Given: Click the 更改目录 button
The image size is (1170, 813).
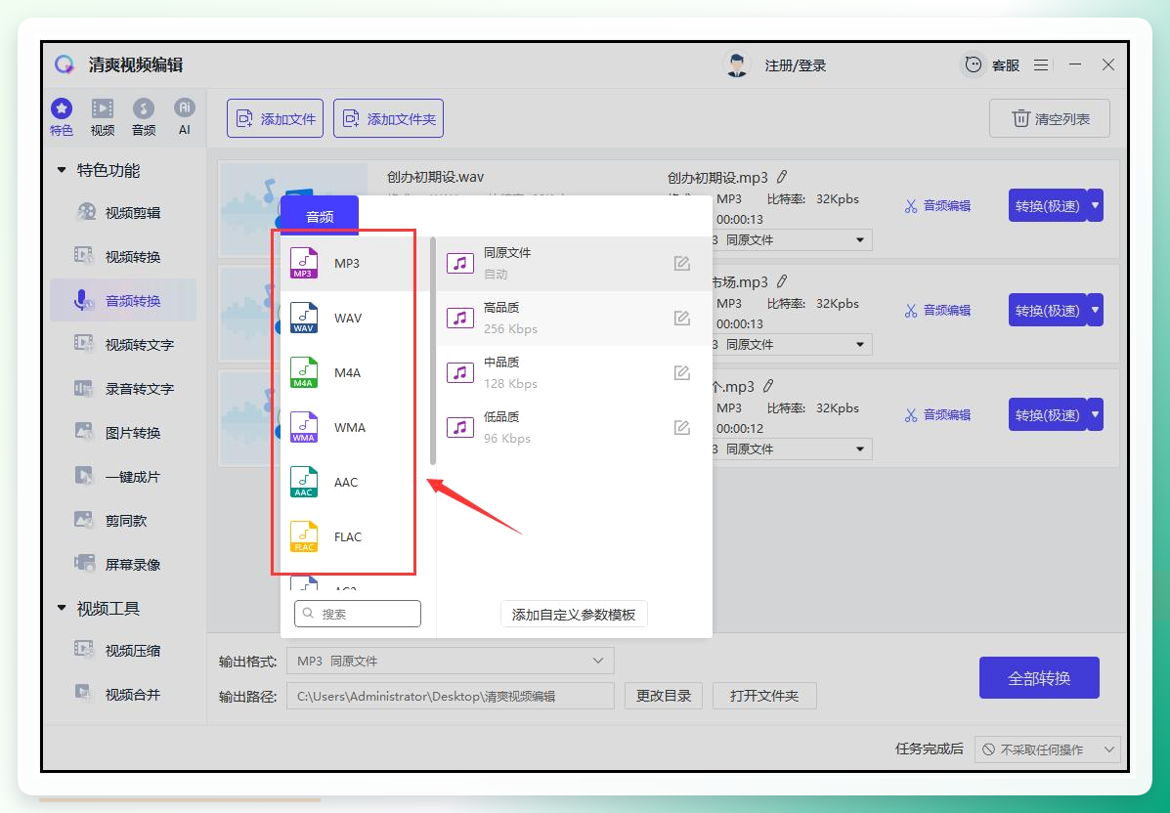Looking at the screenshot, I should 664,696.
